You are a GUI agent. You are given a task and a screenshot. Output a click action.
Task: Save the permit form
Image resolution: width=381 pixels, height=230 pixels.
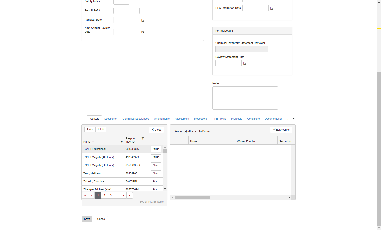click(x=87, y=219)
